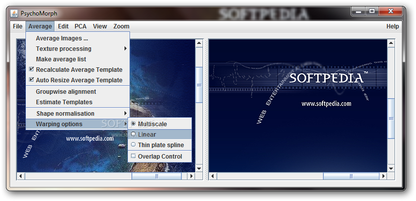Screen dimensions: 416x201
Task: Choose Average Images... from the menu
Action: pyautogui.click(x=77, y=38)
